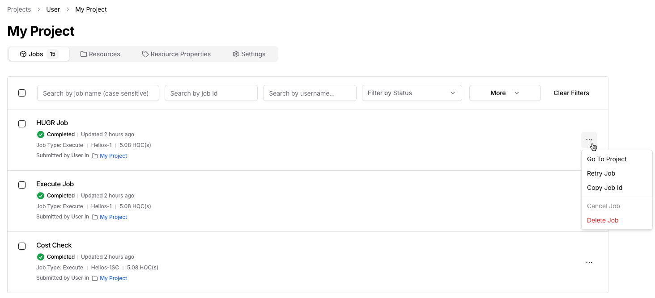
Task: Open the three-dot menu for Cost Check
Action: click(x=589, y=262)
